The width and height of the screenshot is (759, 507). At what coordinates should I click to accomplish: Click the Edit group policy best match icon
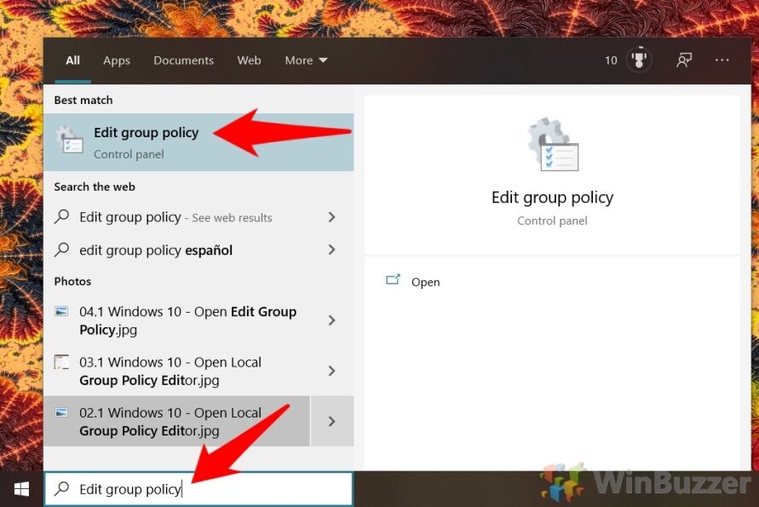[x=69, y=141]
